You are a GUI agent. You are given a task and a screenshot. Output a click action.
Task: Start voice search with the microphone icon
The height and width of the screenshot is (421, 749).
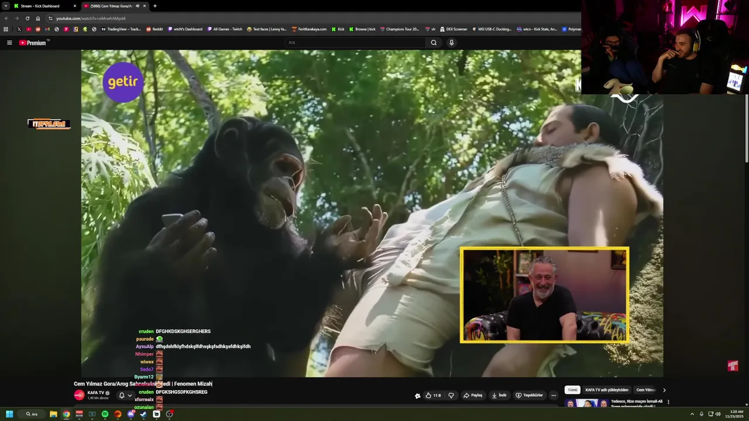(451, 43)
